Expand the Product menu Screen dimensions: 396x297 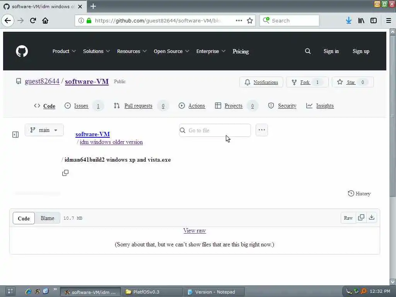pyautogui.click(x=64, y=51)
